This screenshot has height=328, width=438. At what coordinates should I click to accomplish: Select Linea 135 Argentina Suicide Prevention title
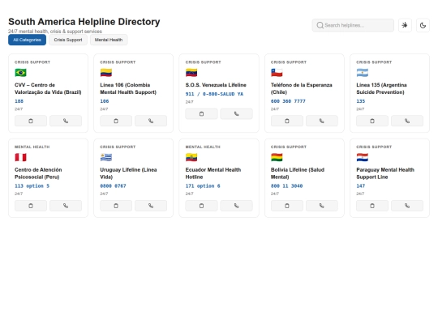(x=381, y=88)
